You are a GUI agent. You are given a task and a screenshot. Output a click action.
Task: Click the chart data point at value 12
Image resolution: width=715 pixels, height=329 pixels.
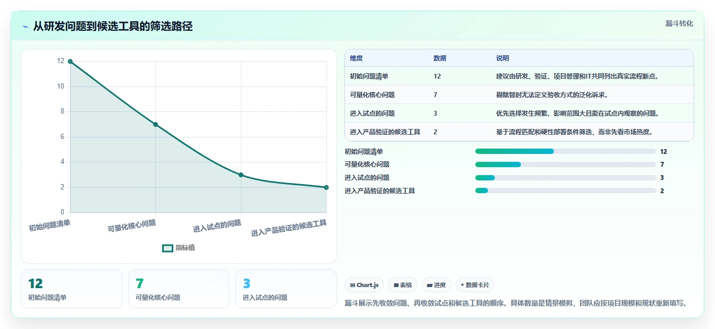point(70,62)
